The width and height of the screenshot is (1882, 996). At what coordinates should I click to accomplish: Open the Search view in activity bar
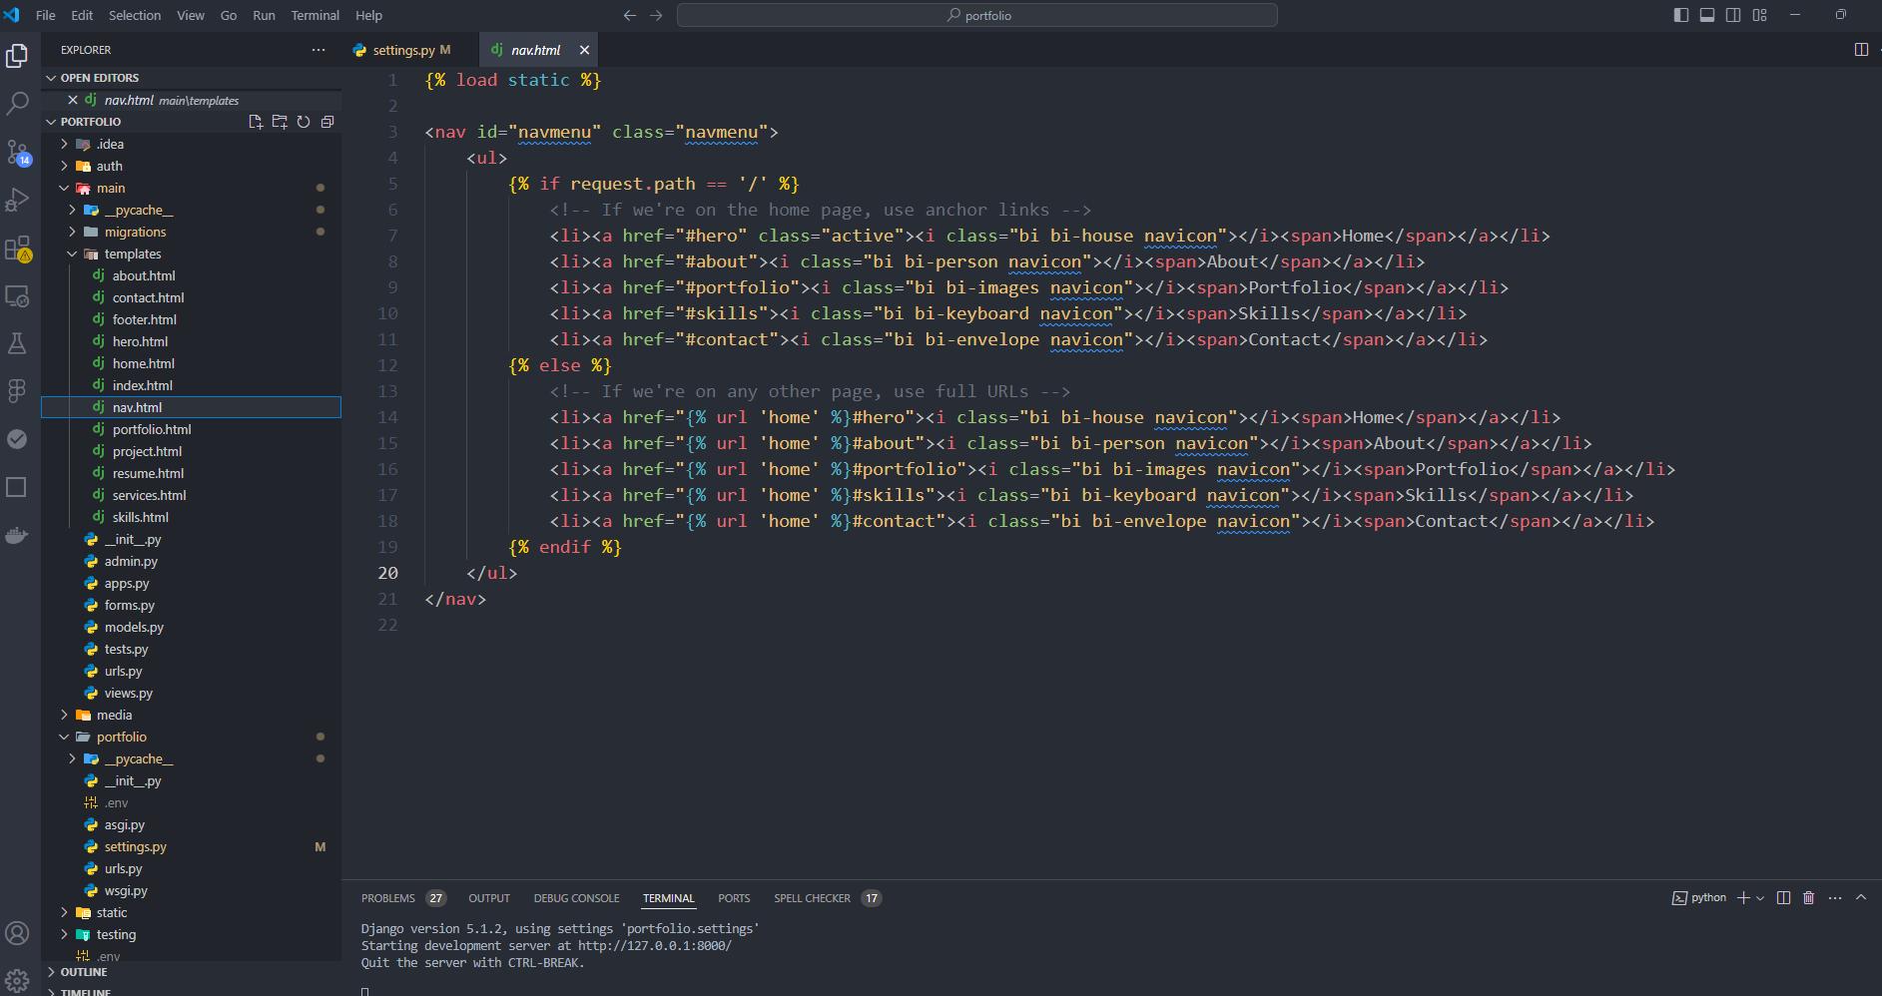17,103
